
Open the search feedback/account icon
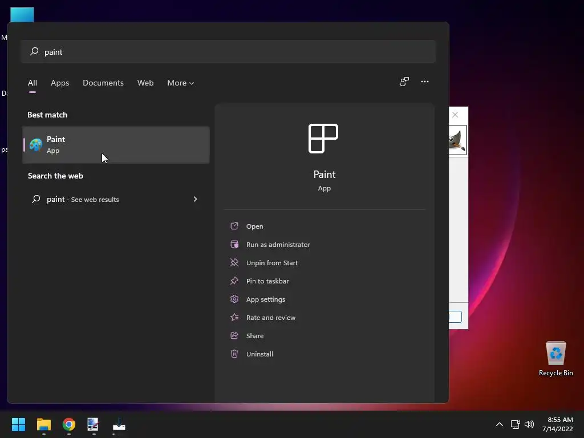tap(404, 82)
